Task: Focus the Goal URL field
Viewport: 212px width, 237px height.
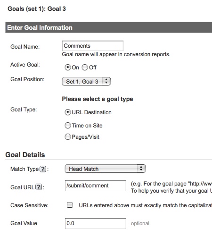Action: coord(96,186)
